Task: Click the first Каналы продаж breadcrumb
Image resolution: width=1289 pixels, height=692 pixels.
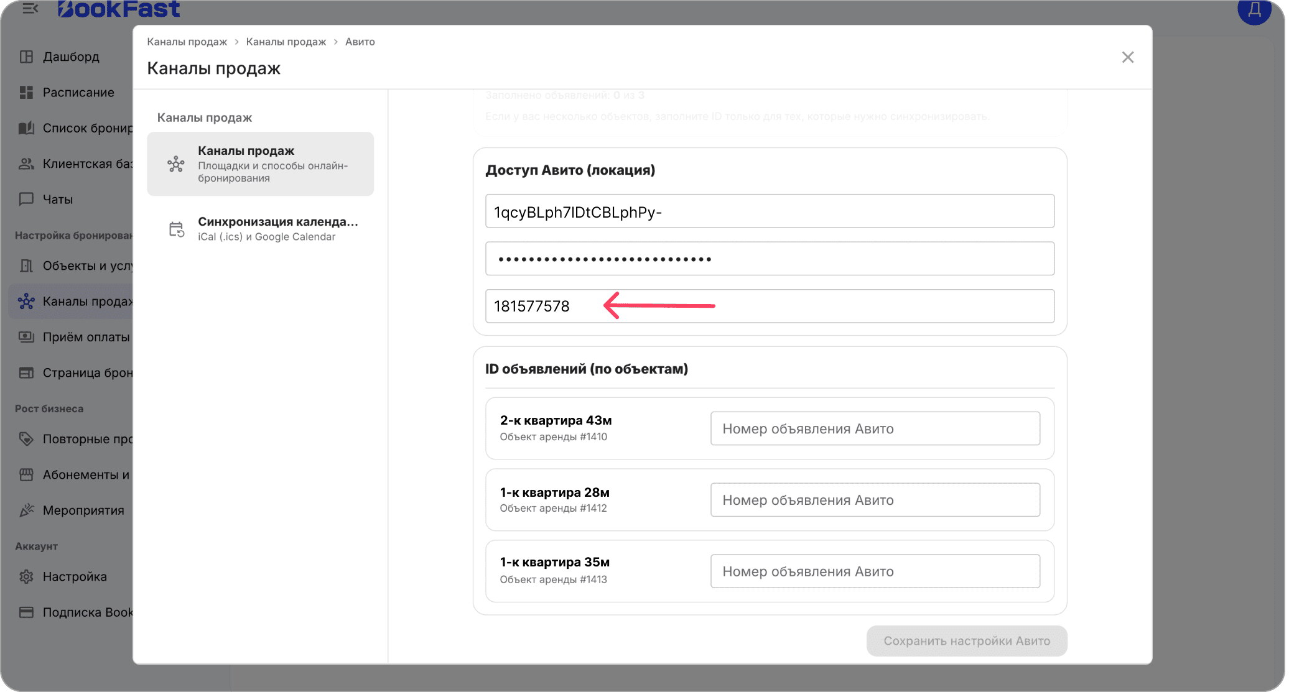Action: pyautogui.click(x=187, y=42)
